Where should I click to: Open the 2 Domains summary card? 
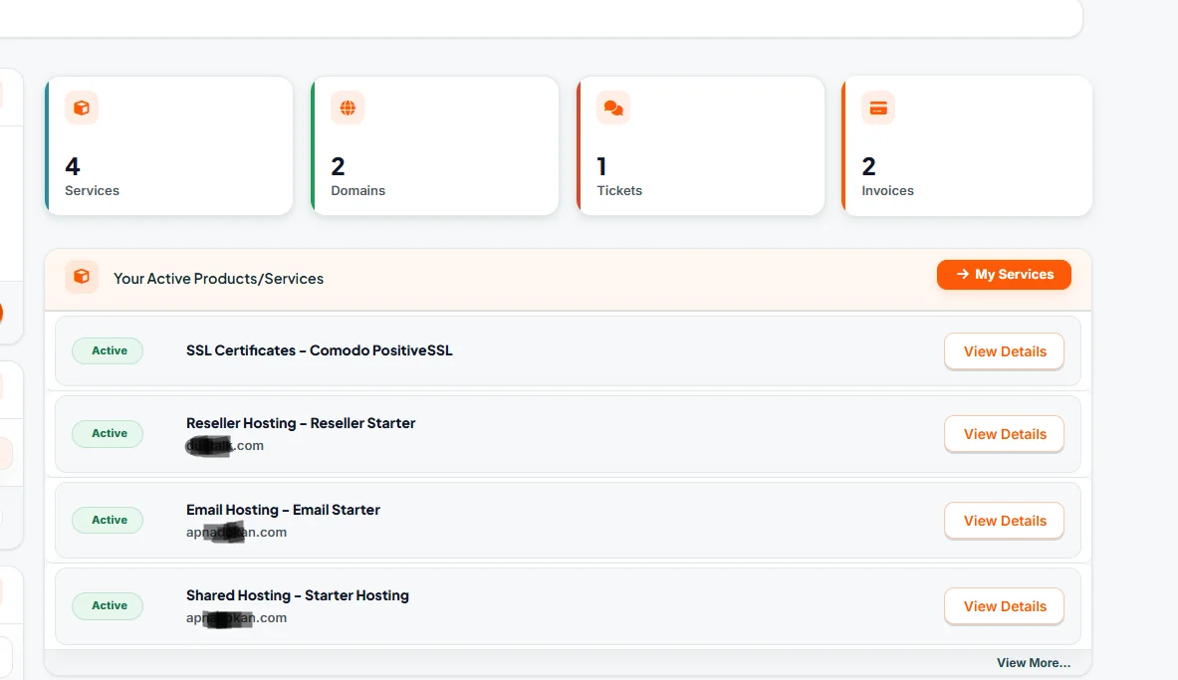click(435, 145)
